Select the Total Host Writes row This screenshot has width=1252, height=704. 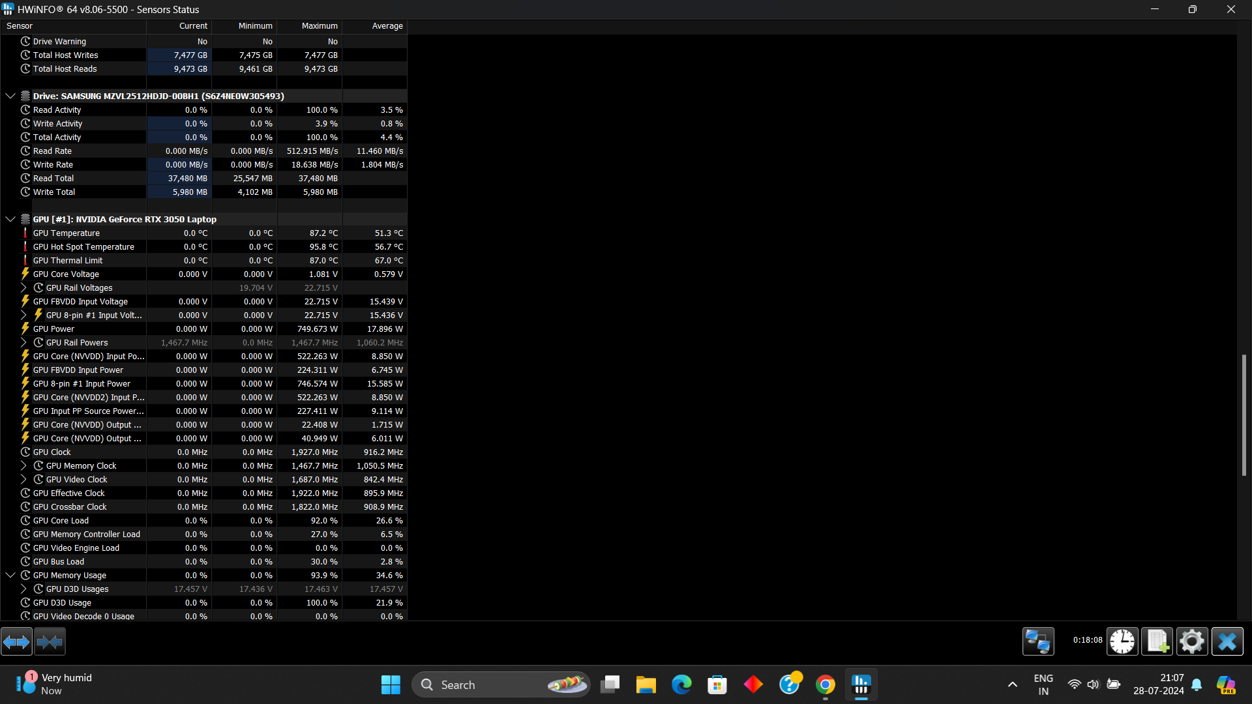click(203, 55)
